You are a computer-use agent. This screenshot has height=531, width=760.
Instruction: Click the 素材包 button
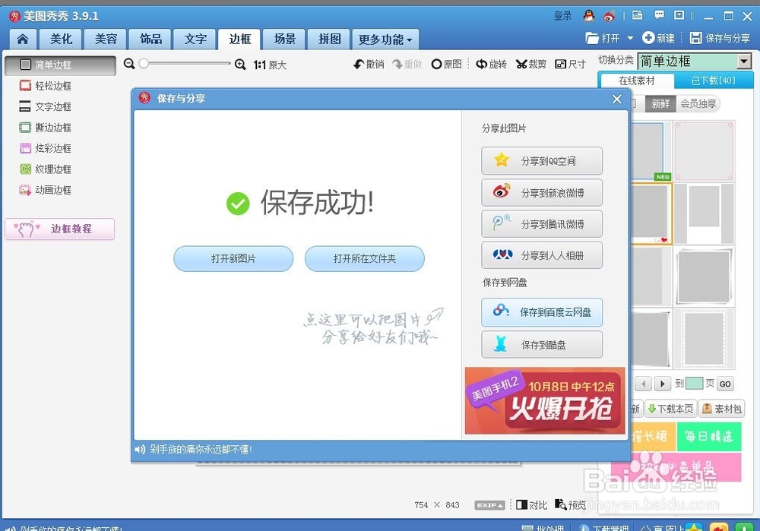click(722, 409)
